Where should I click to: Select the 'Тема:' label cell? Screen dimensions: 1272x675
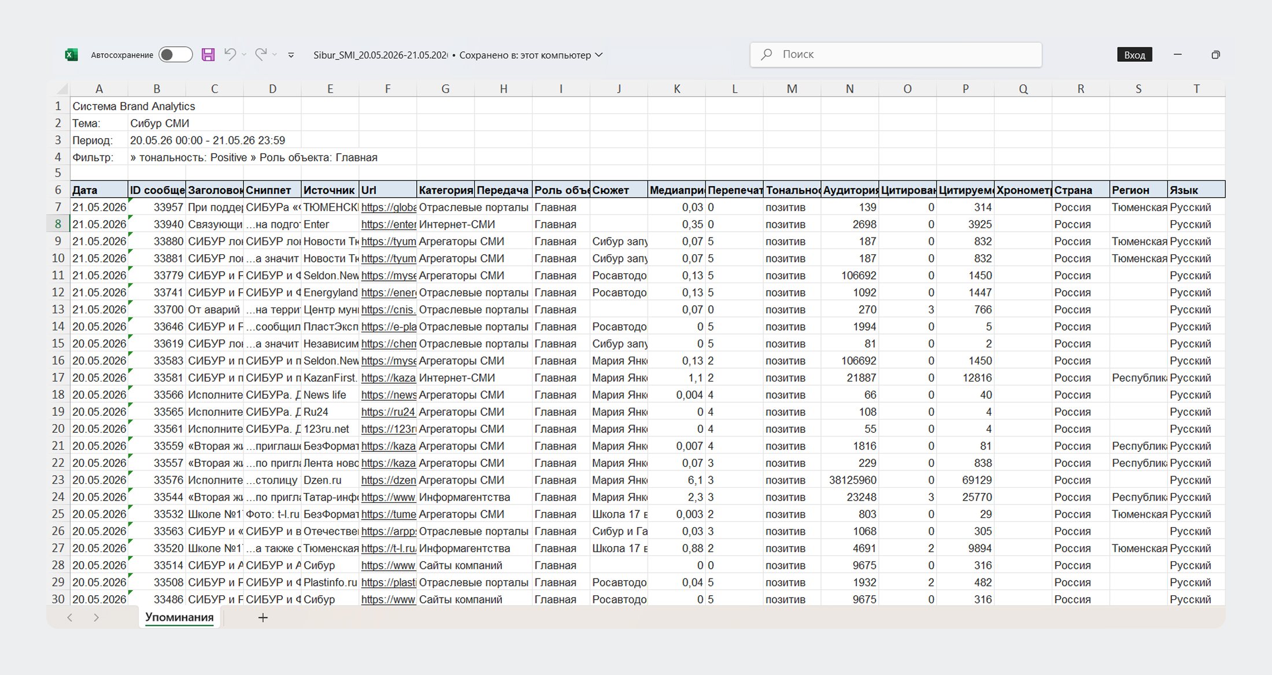point(99,123)
